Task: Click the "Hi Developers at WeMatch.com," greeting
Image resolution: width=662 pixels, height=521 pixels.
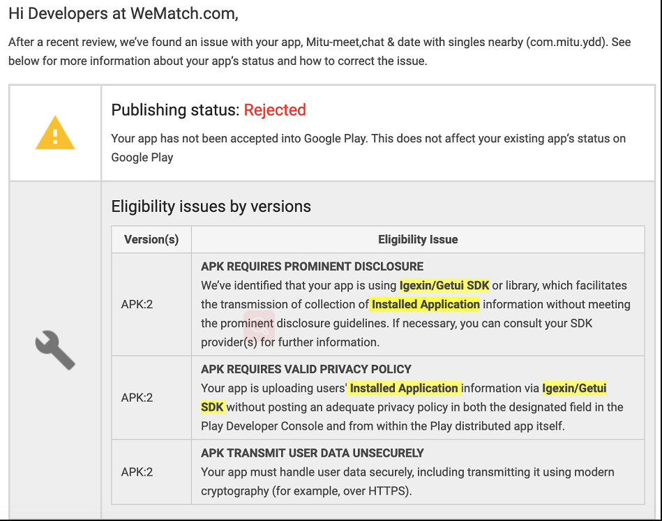Action: [x=123, y=14]
